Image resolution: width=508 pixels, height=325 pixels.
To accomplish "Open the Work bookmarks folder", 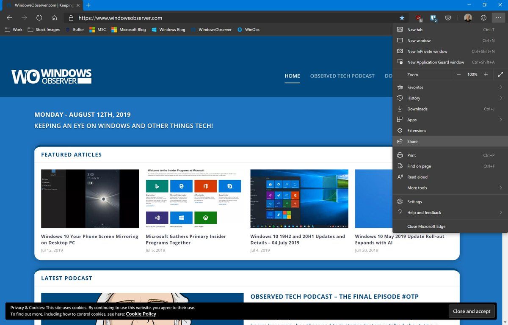I will click(x=13, y=30).
